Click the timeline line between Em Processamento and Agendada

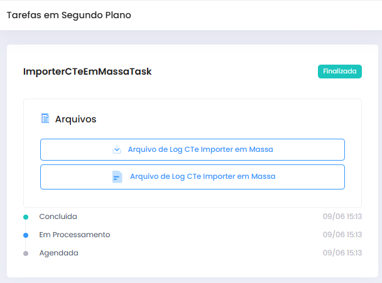pos(26,245)
